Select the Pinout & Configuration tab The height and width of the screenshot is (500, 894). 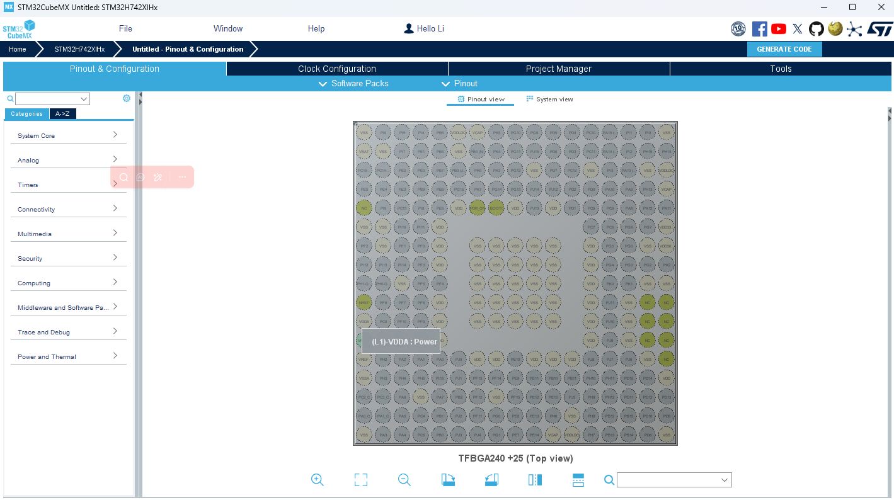(115, 69)
